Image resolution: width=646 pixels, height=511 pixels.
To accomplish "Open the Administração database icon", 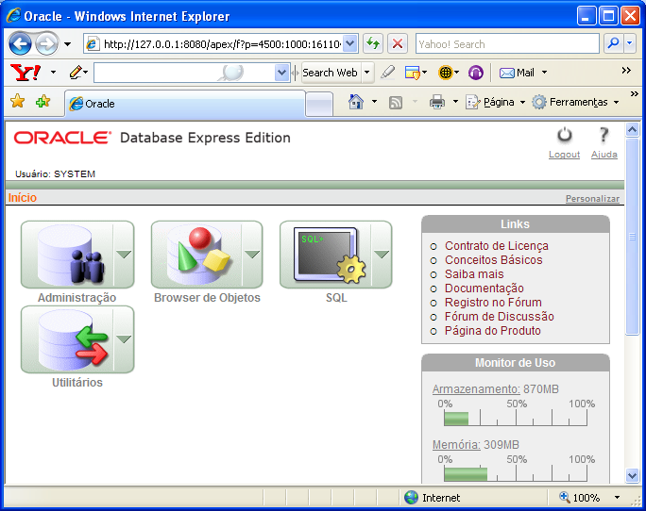I will coord(67,255).
